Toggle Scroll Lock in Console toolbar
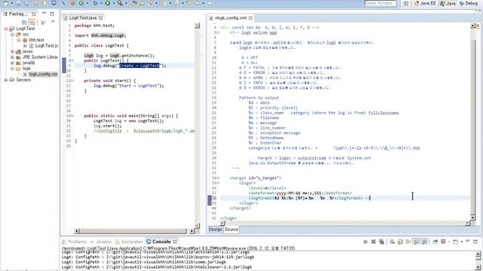The width and height of the screenshot is (483, 271). click(401, 242)
